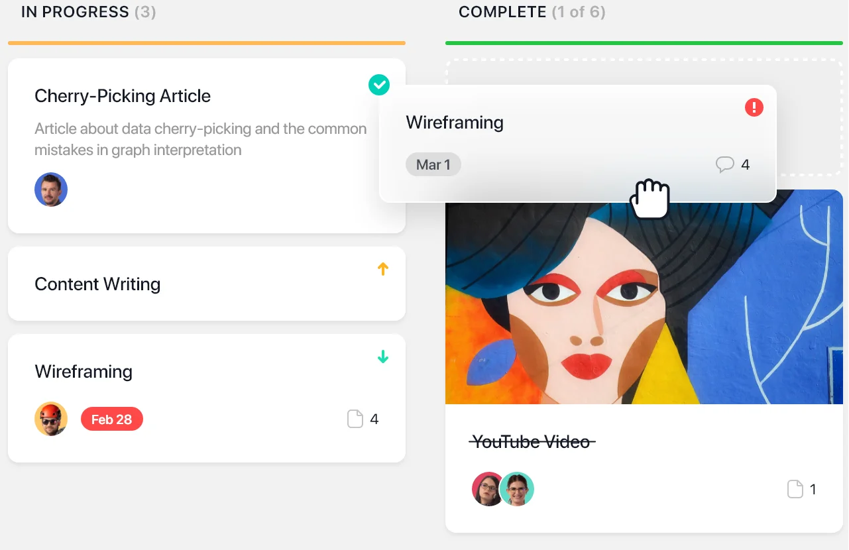Click the orange up arrow on Content Writing
Image resolution: width=849 pixels, height=550 pixels.
[382, 269]
